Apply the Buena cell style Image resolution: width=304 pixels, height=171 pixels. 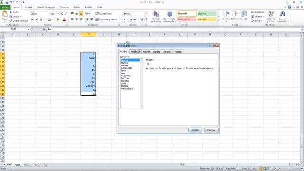point(207,14)
